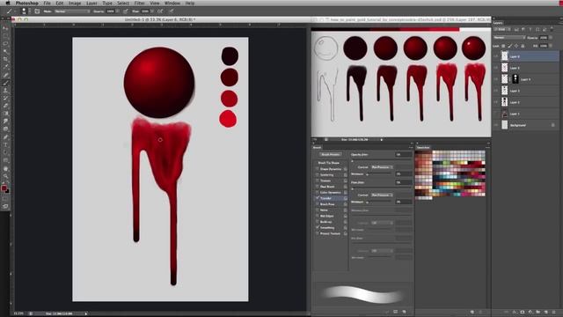Open Flow Jitter Control dropdown
Screen dimensions: 563x317
point(382,195)
